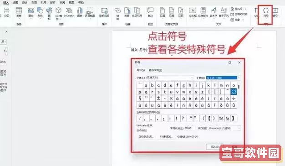Image resolution: width=285 pixels, height=166 pixels.
Task: Click the Insert (插入) button in Symbol dialog
Action: point(214,147)
